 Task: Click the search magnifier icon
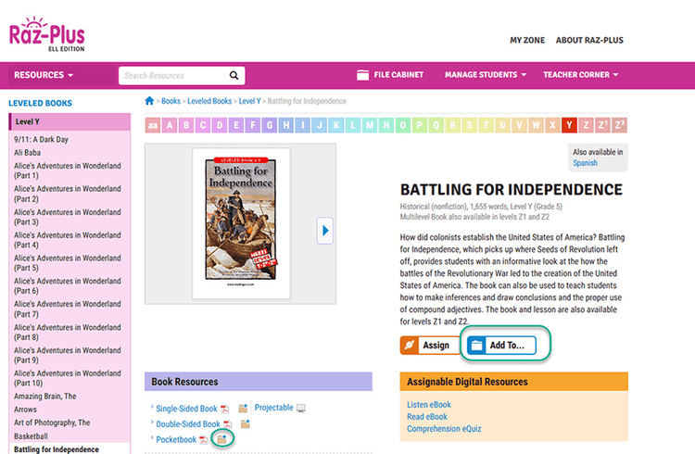(x=234, y=75)
